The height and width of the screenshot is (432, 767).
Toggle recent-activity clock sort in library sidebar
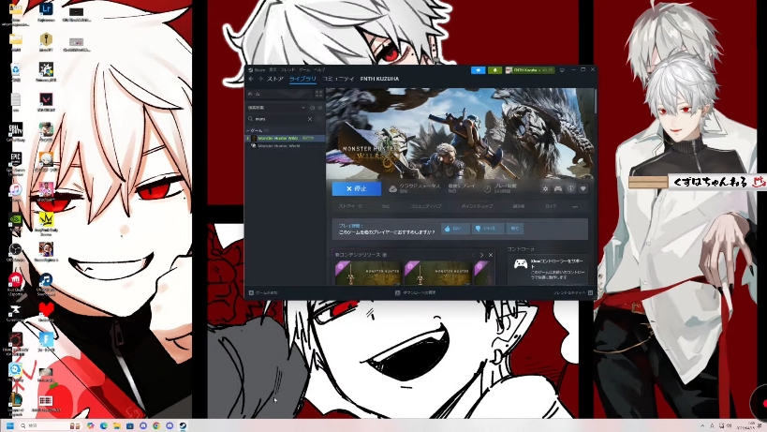(312, 107)
